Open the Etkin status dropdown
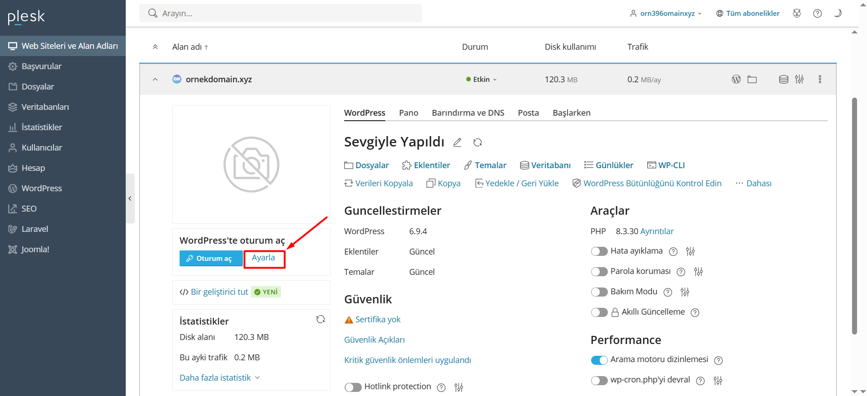Screen dimensions: 867x396 click(x=482, y=79)
